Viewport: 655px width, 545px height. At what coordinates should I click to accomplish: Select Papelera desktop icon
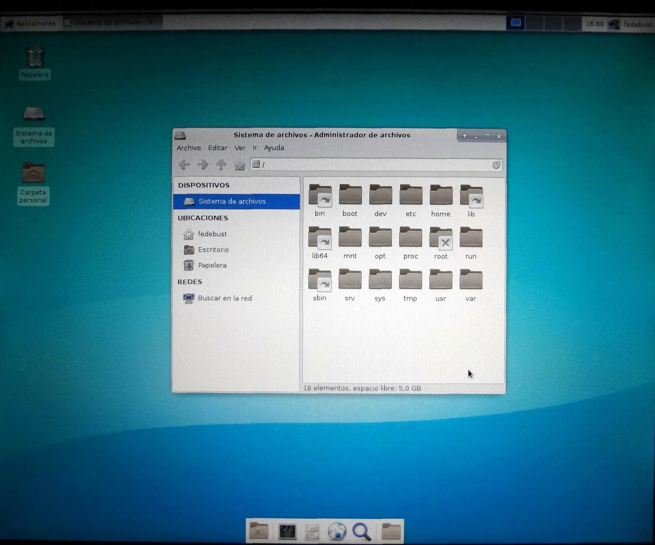pyautogui.click(x=35, y=63)
